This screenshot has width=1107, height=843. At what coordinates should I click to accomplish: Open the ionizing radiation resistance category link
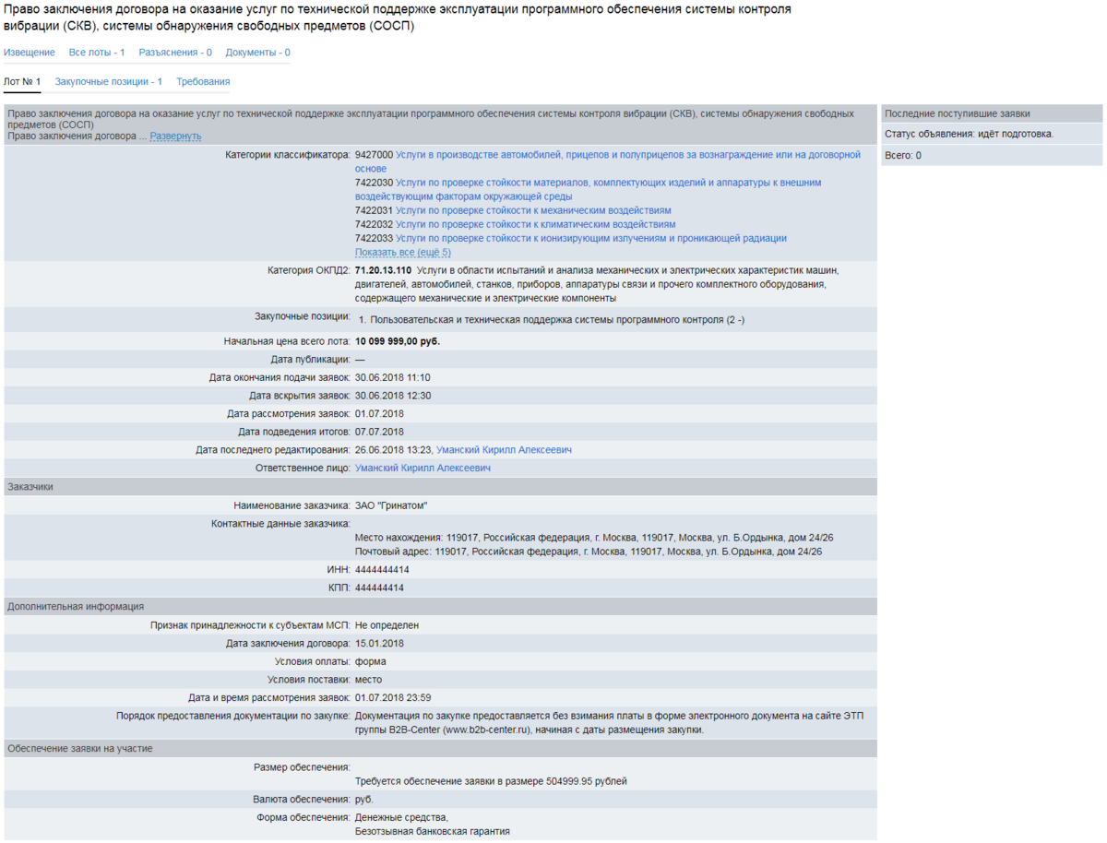click(590, 238)
